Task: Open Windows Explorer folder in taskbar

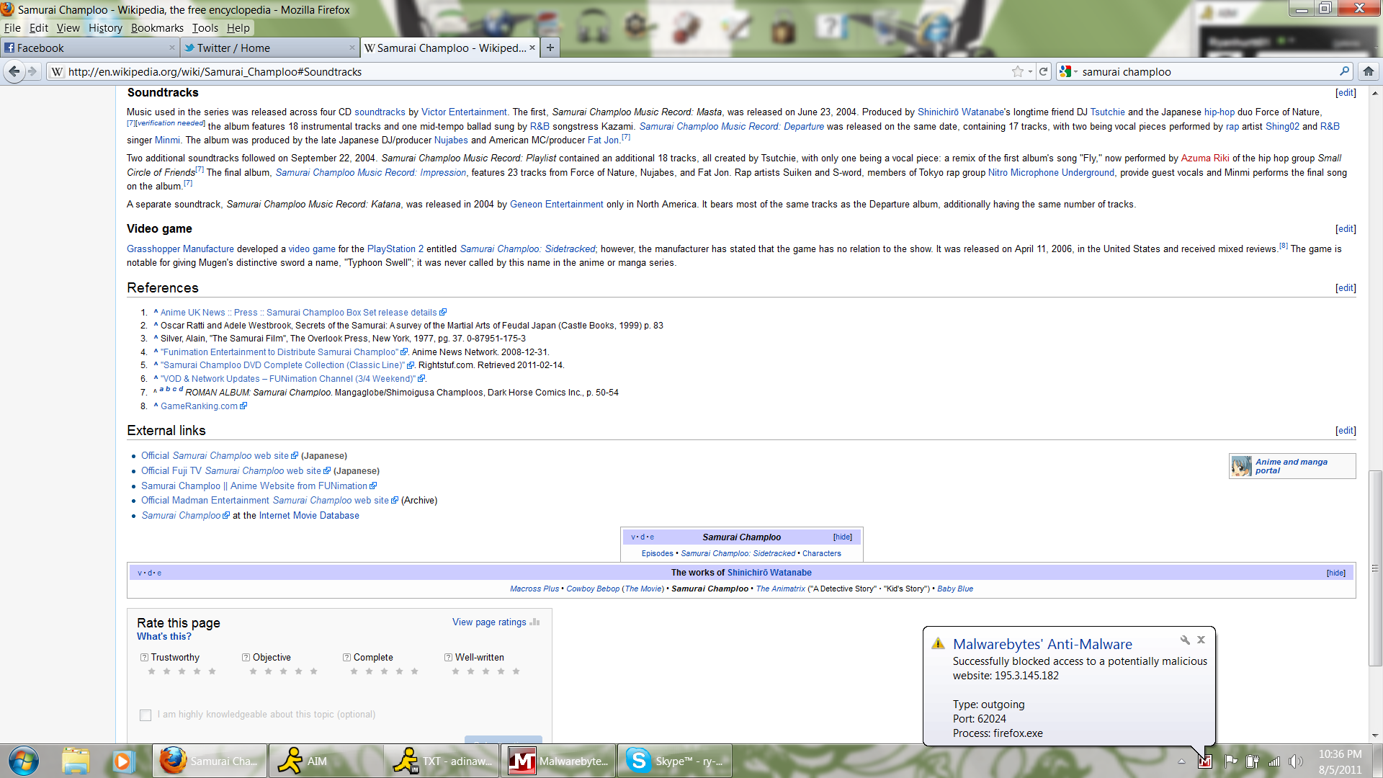Action: coord(76,761)
